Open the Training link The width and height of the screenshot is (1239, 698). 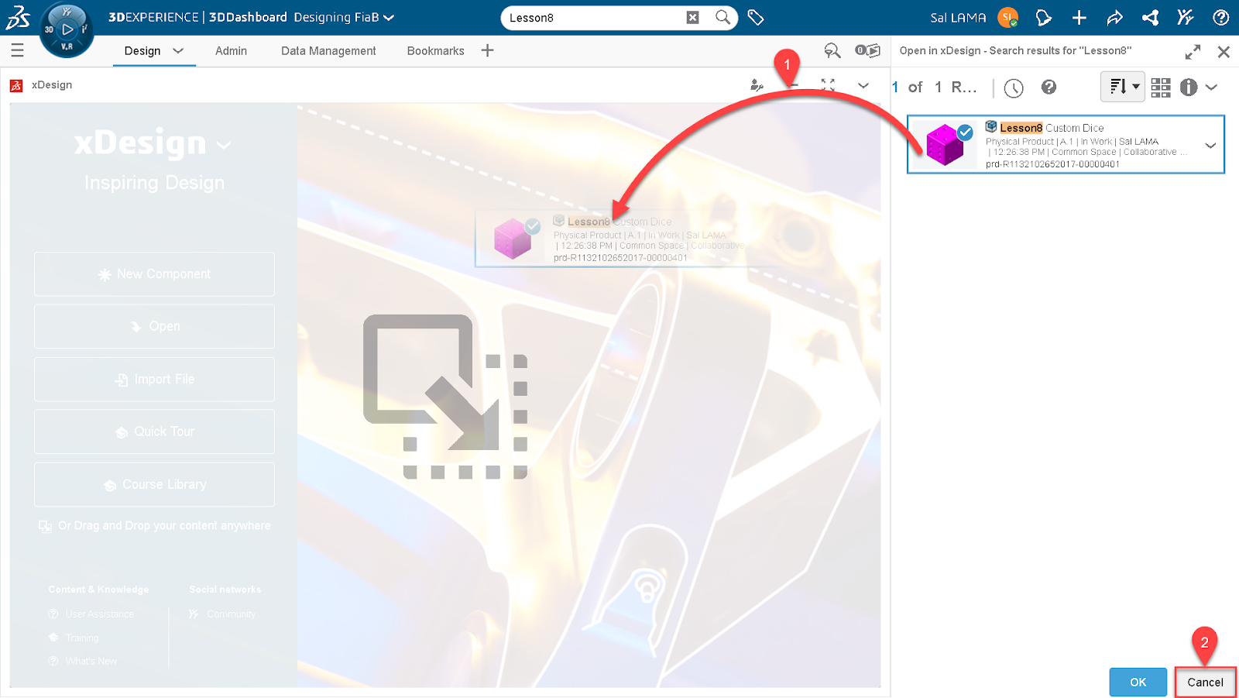coord(82,638)
